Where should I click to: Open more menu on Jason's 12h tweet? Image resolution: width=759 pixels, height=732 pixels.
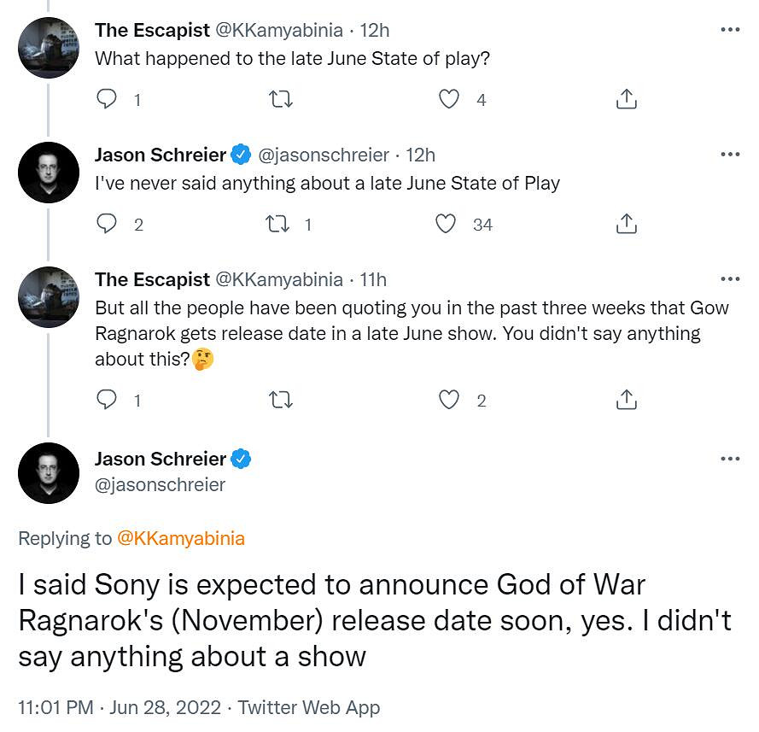[730, 155]
